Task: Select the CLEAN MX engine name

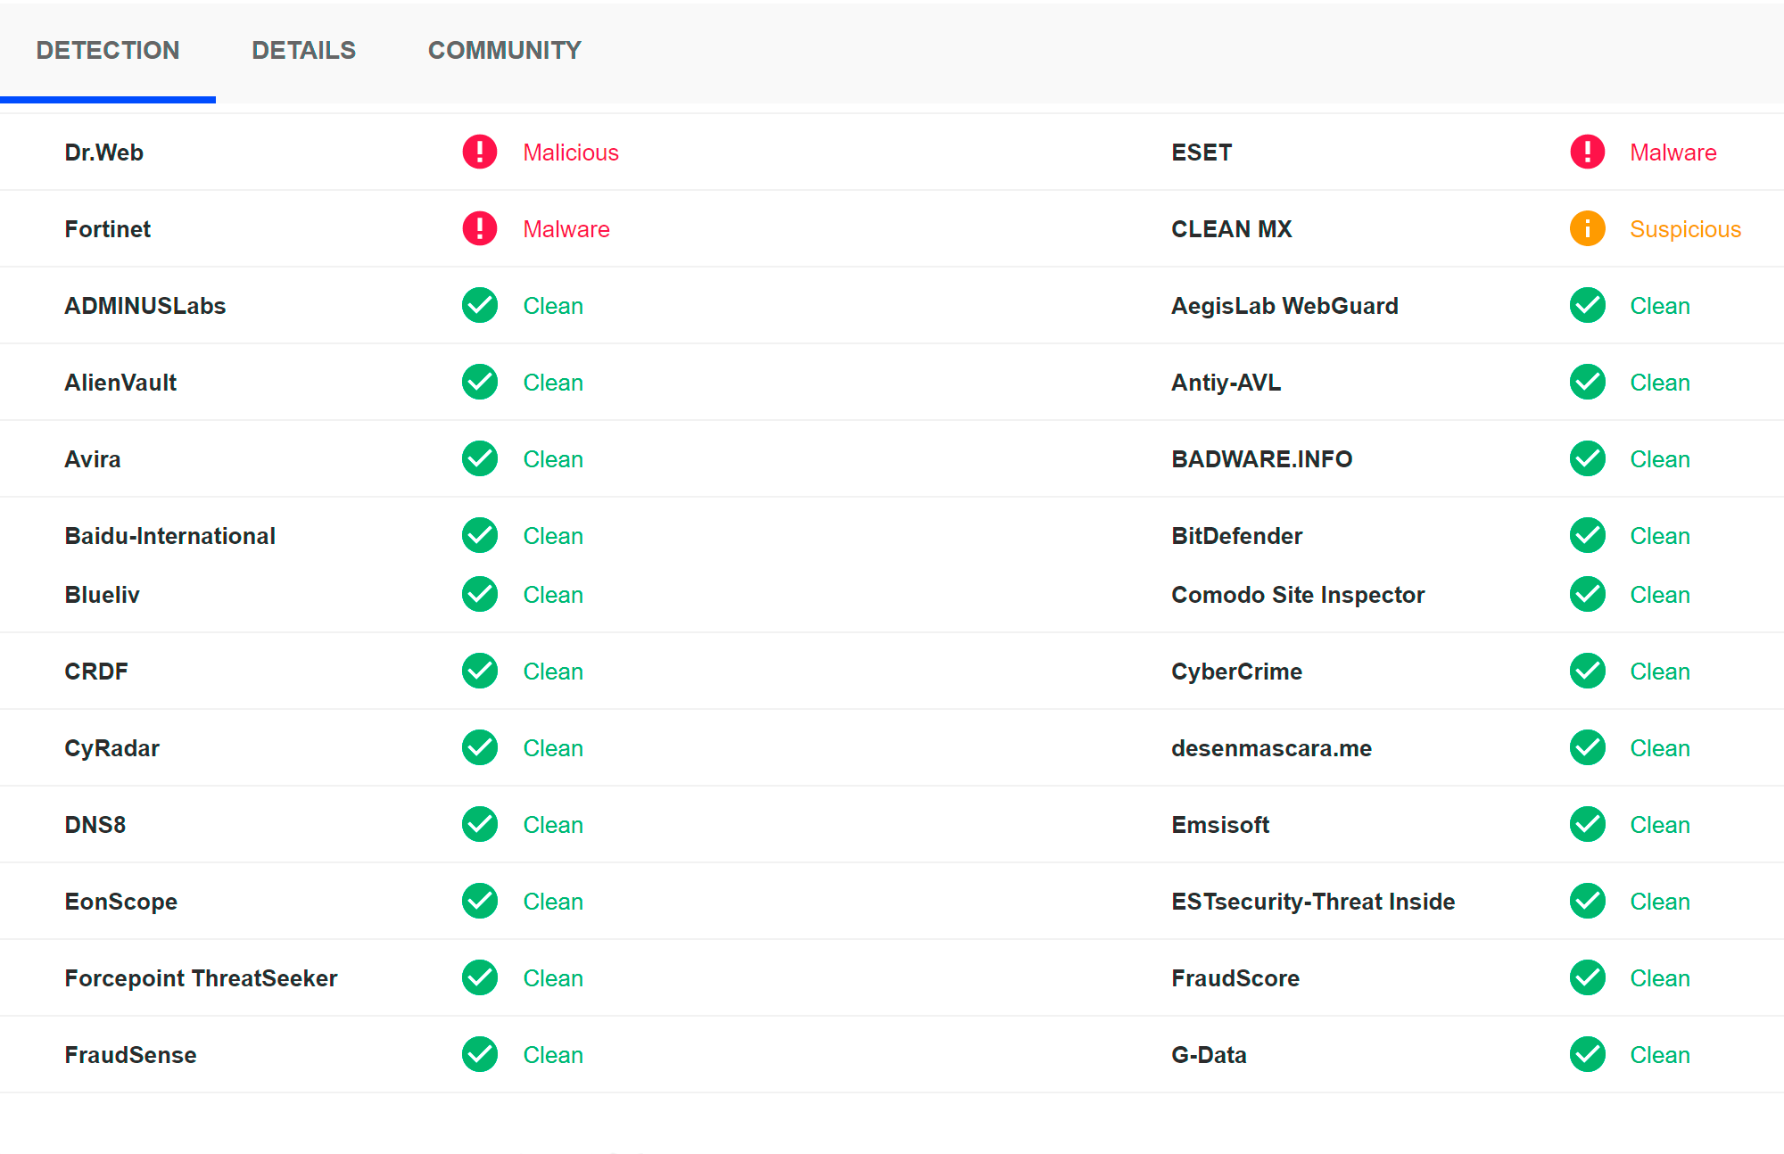Action: (1232, 229)
